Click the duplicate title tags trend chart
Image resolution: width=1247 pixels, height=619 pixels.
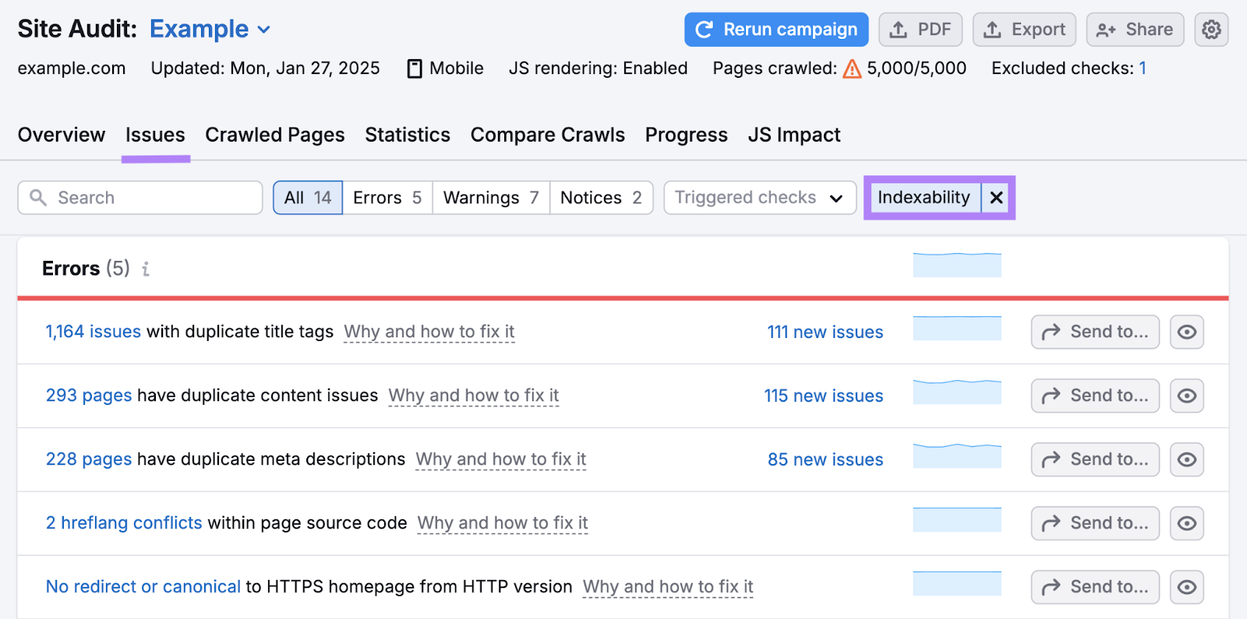click(x=957, y=329)
